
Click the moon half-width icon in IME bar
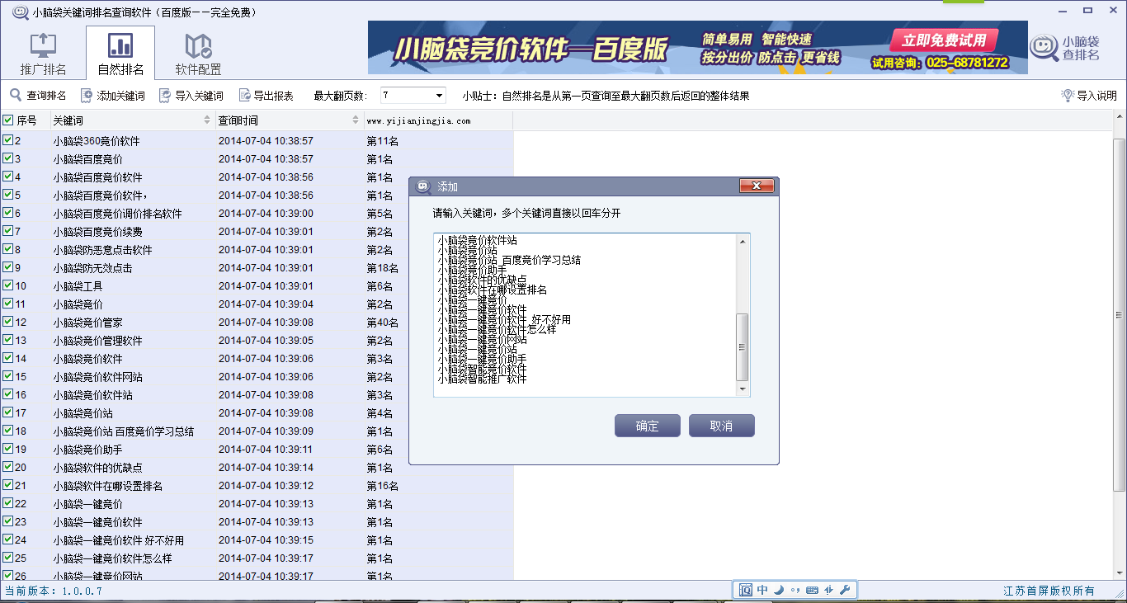[779, 590]
